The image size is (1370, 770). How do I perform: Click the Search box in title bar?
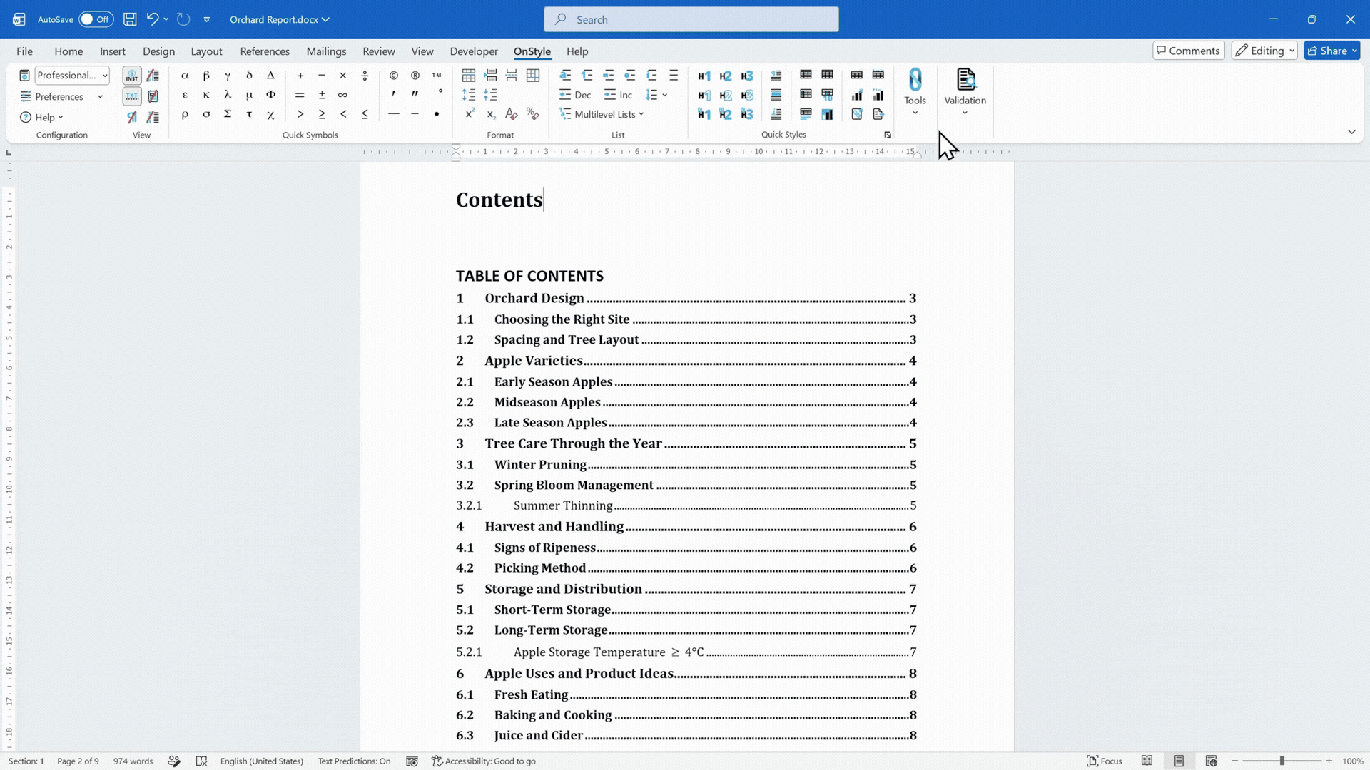(x=691, y=19)
